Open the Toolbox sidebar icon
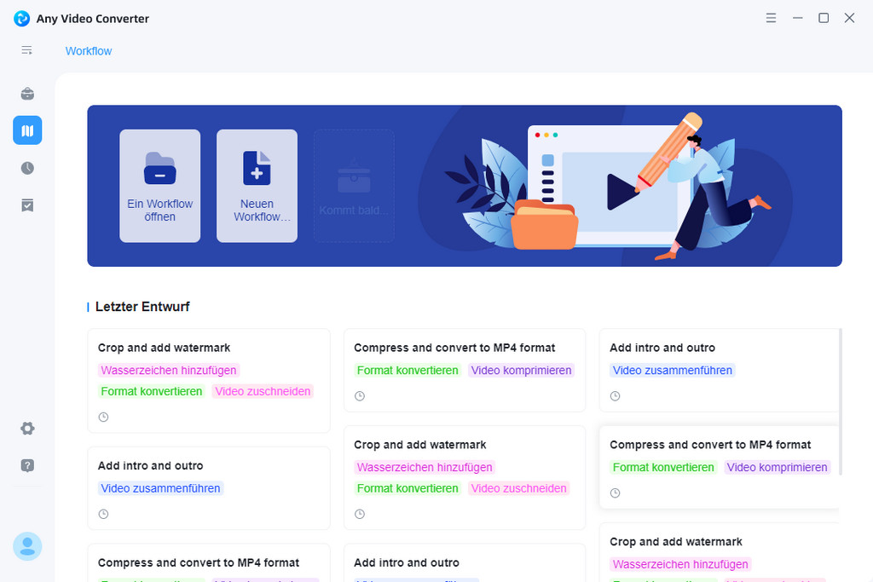Image resolution: width=873 pixels, height=582 pixels. 27,94
